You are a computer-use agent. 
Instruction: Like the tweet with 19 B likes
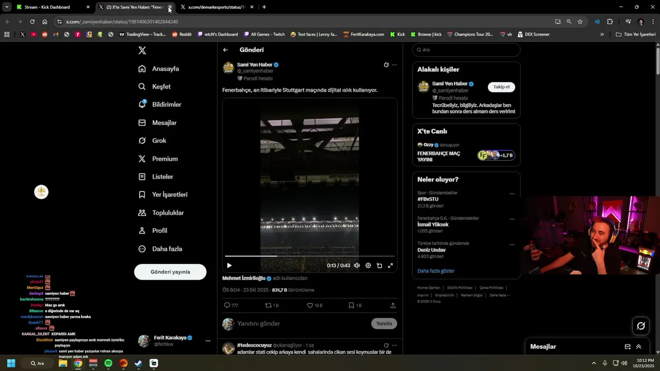click(x=314, y=305)
